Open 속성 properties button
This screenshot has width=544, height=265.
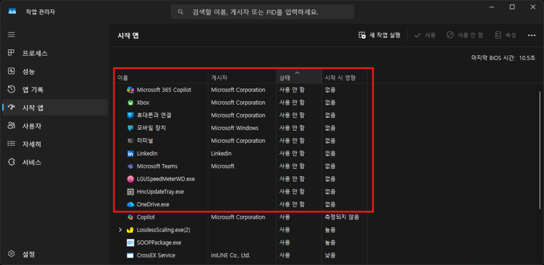click(x=506, y=35)
